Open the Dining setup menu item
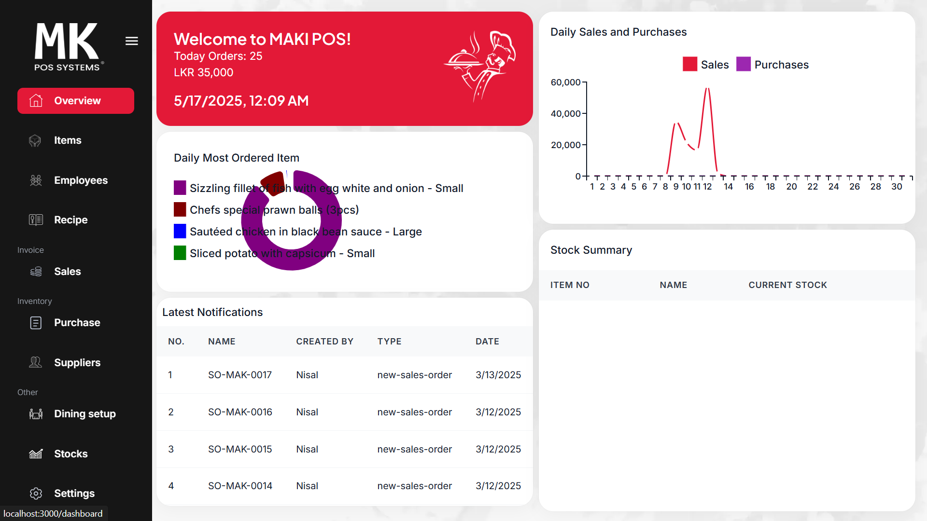This screenshot has width=927, height=521. (x=84, y=414)
